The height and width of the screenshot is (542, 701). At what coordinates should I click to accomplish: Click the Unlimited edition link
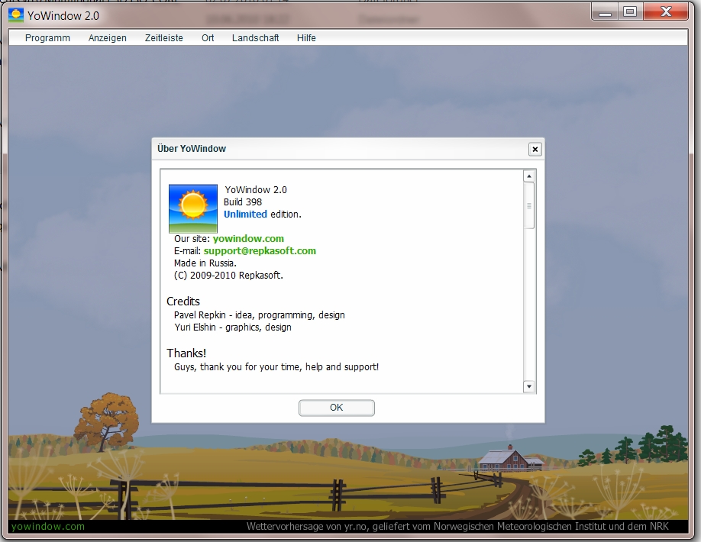[x=245, y=214]
